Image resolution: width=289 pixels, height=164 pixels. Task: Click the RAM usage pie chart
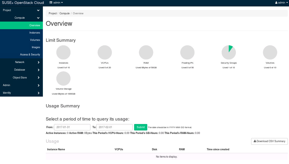[x=146, y=53]
